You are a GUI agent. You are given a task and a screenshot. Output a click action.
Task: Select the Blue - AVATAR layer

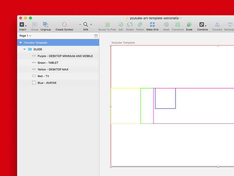pyautogui.click(x=58, y=83)
